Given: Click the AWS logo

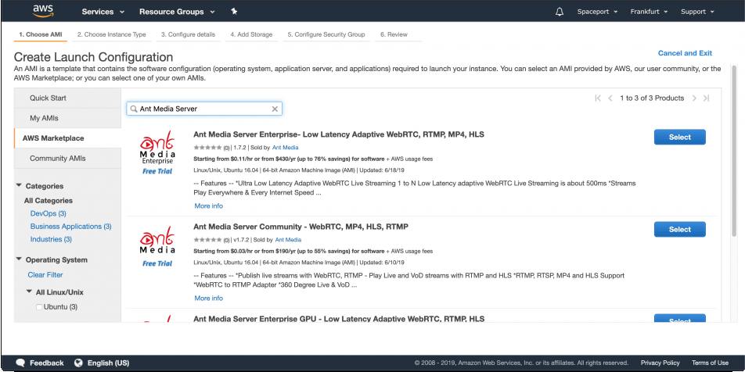Looking at the screenshot, I should coord(43,11).
